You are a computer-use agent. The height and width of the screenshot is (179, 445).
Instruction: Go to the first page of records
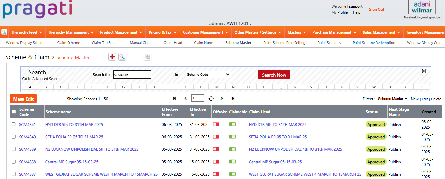coord(174,98)
